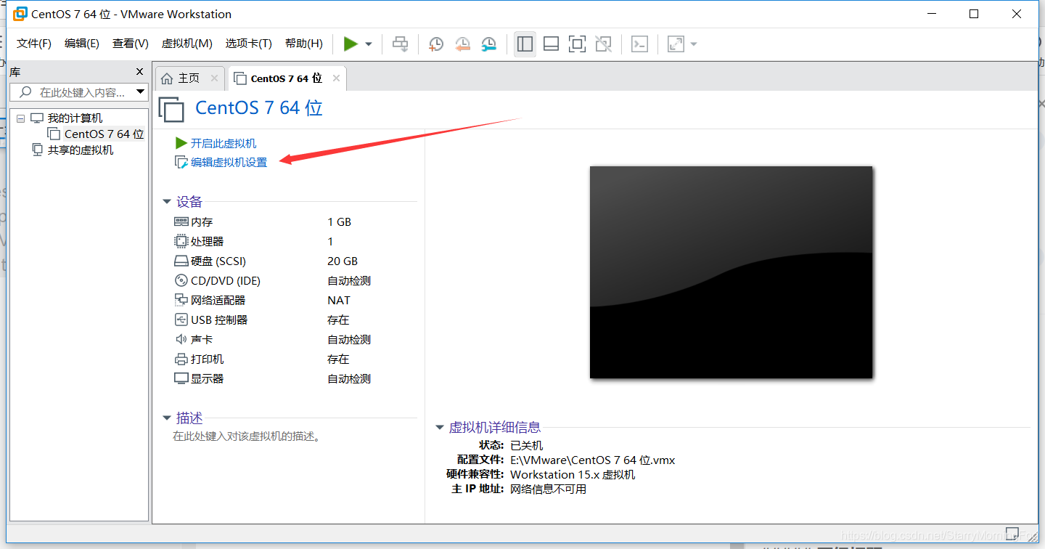The height and width of the screenshot is (549, 1045).
Task: Click the description text field placeholder
Action: pyautogui.click(x=247, y=436)
